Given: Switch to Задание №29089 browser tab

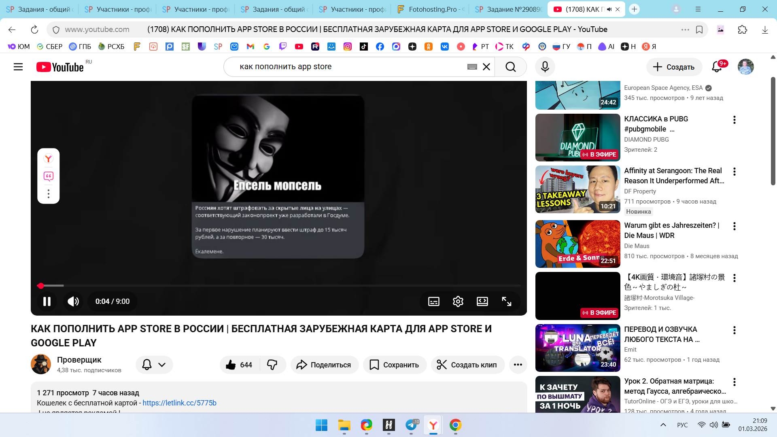Looking at the screenshot, I should pos(509,9).
